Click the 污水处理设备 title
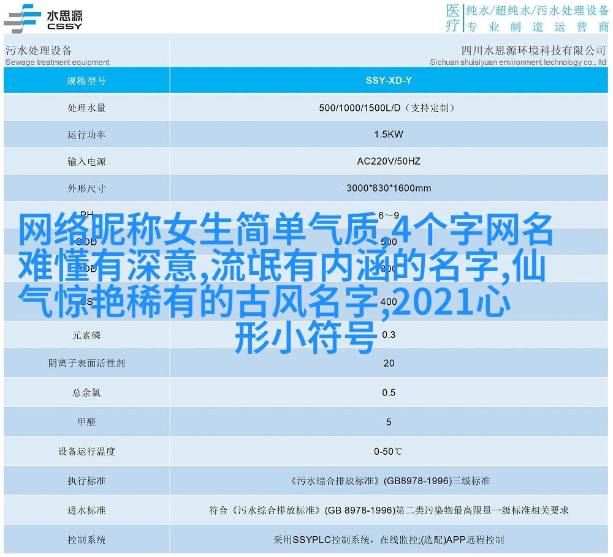Viewport: 613px width, 557px height. pos(39,50)
